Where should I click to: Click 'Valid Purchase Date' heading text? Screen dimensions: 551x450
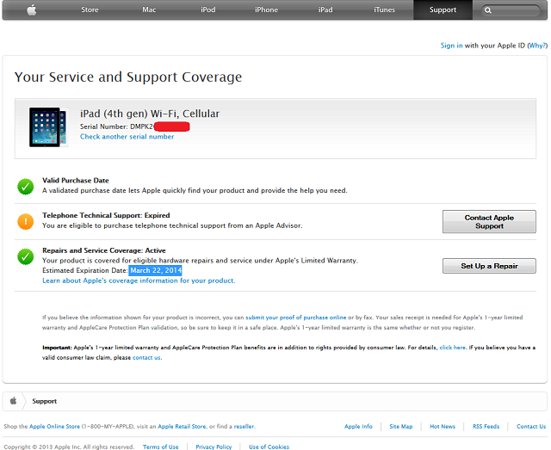point(76,181)
